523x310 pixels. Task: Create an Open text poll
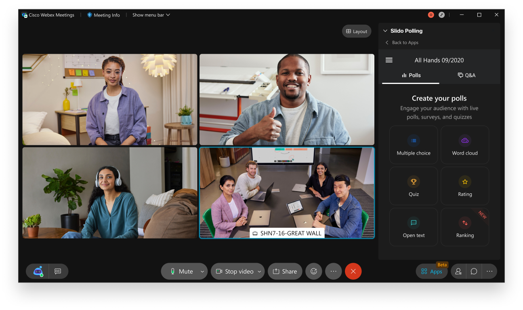click(x=414, y=227)
